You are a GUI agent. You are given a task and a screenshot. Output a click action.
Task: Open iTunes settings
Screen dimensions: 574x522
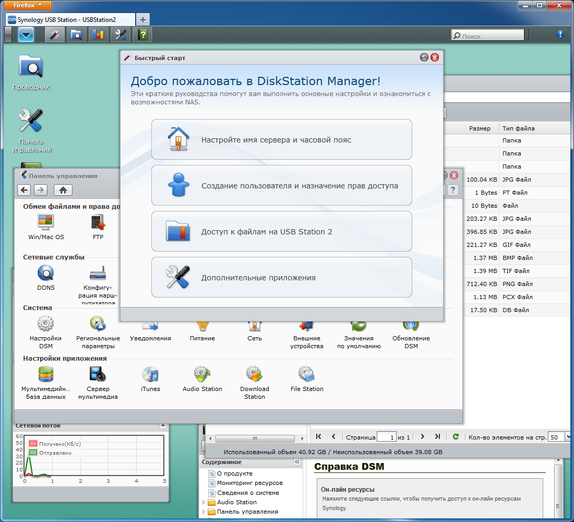pos(150,379)
